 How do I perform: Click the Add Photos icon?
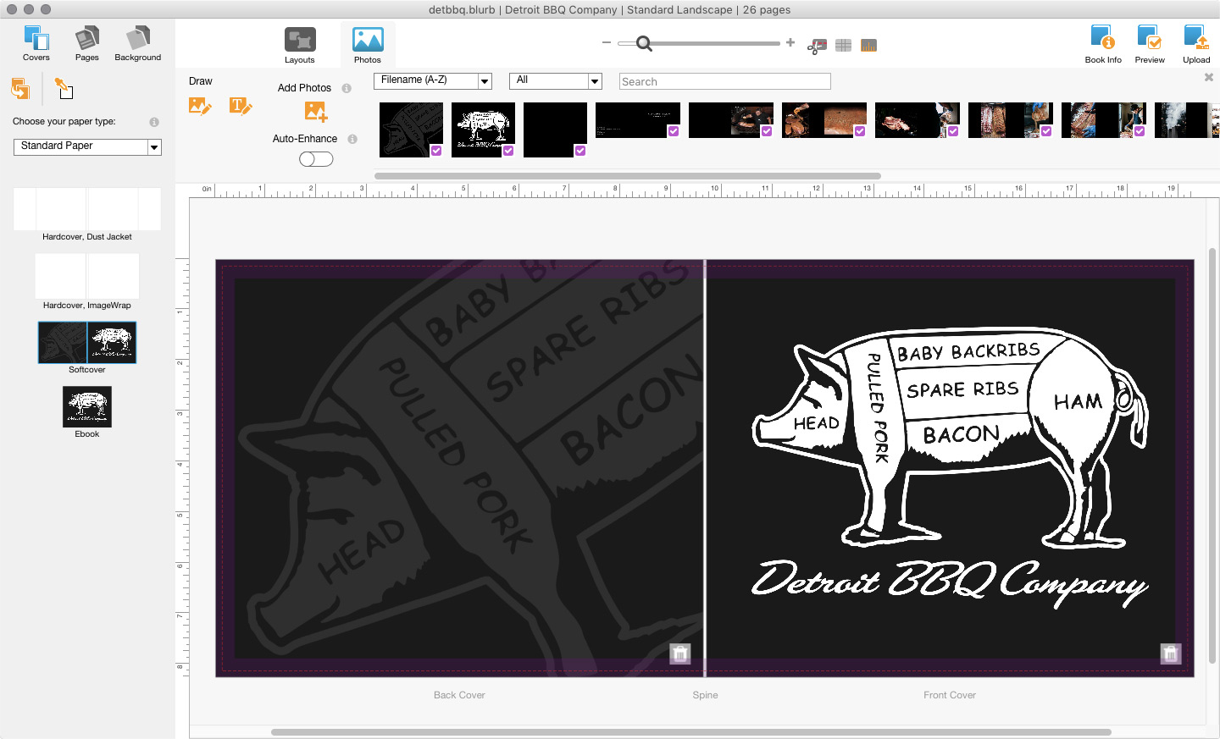(x=315, y=111)
